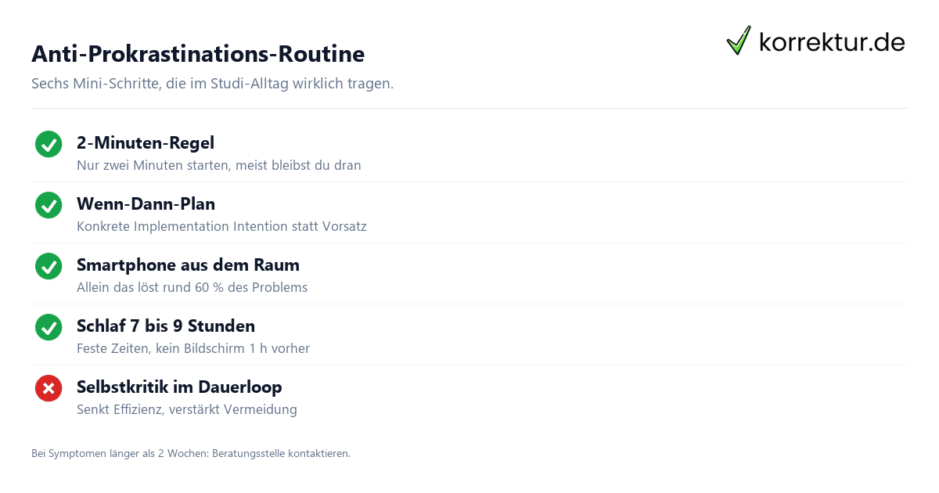939x493 pixels.
Task: Select the Wenn-Dann-Plan heading
Action: pos(146,203)
